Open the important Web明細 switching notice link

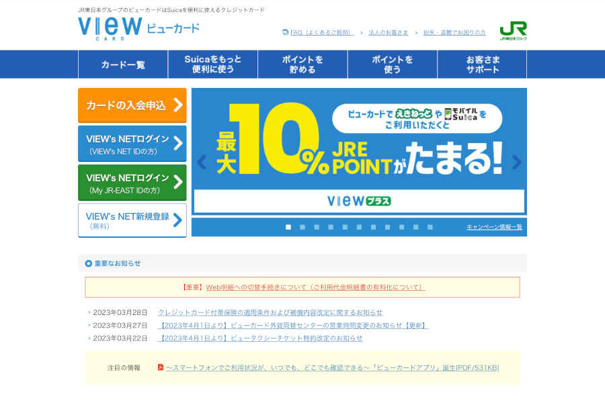(315, 287)
